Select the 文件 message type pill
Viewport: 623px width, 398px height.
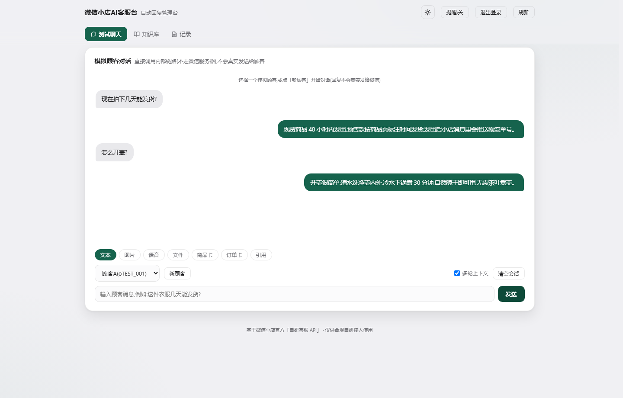pos(178,255)
